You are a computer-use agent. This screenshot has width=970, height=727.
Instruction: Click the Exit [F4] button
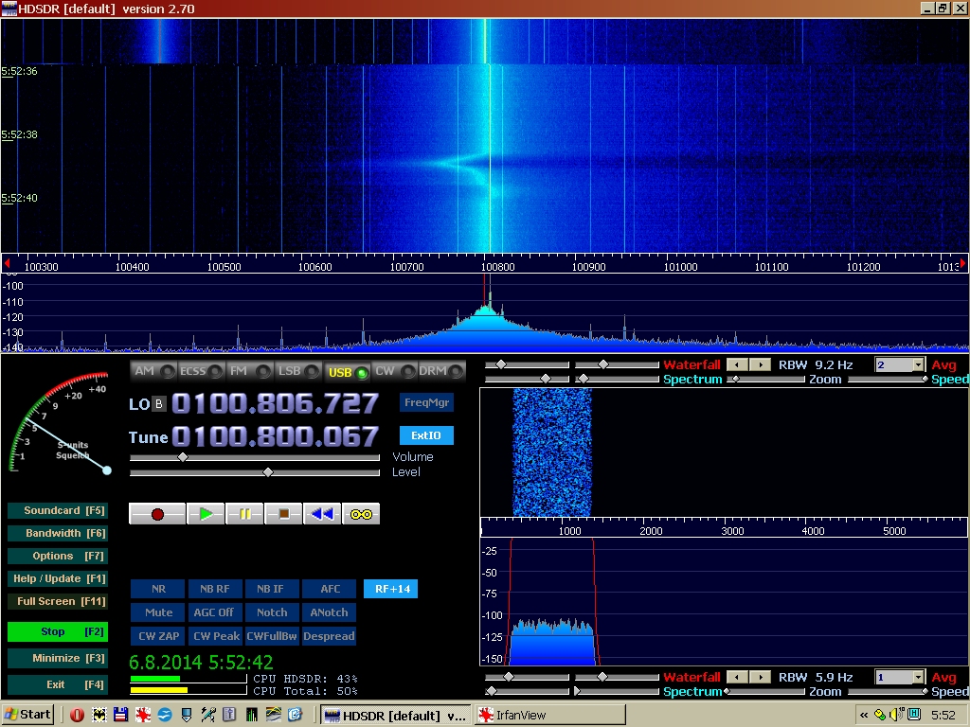click(58, 685)
